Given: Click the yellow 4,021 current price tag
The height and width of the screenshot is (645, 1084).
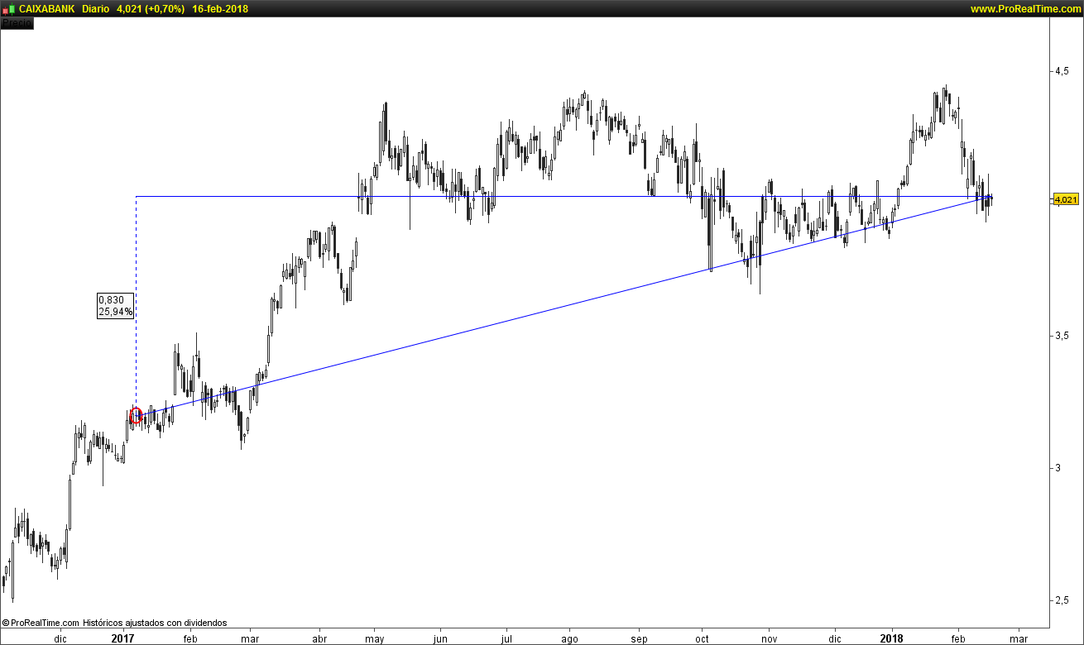Looking at the screenshot, I should [x=1065, y=199].
